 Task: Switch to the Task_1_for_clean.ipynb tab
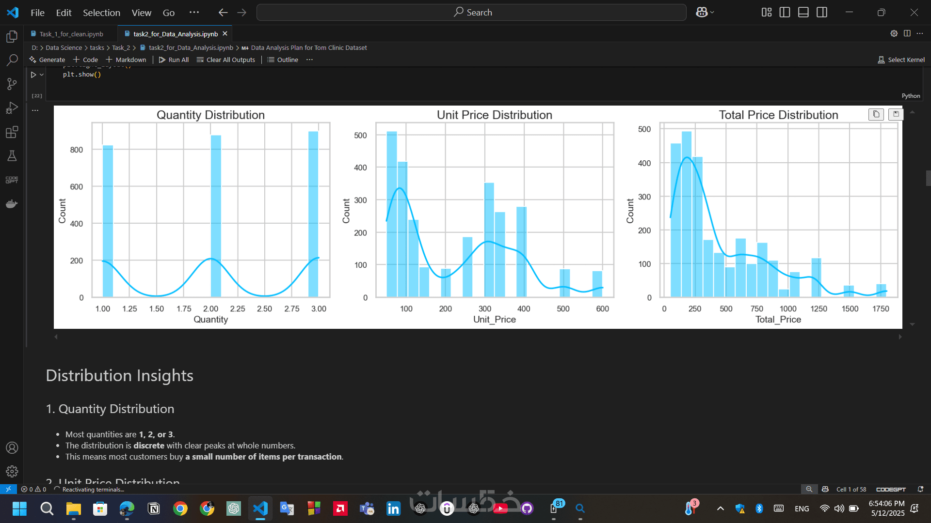[71, 34]
